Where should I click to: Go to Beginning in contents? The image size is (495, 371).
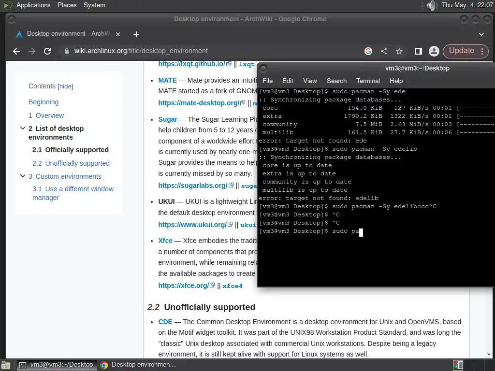[44, 102]
